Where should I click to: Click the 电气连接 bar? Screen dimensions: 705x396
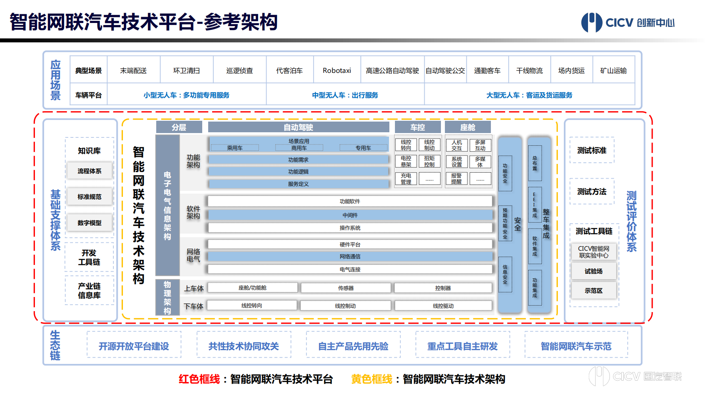pyautogui.click(x=350, y=269)
